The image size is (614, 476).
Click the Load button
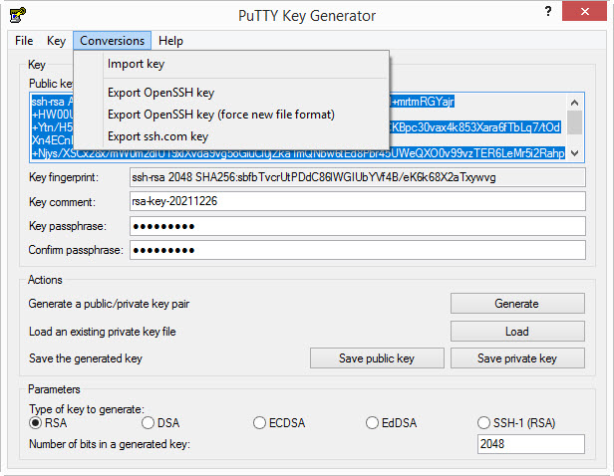pyautogui.click(x=517, y=332)
